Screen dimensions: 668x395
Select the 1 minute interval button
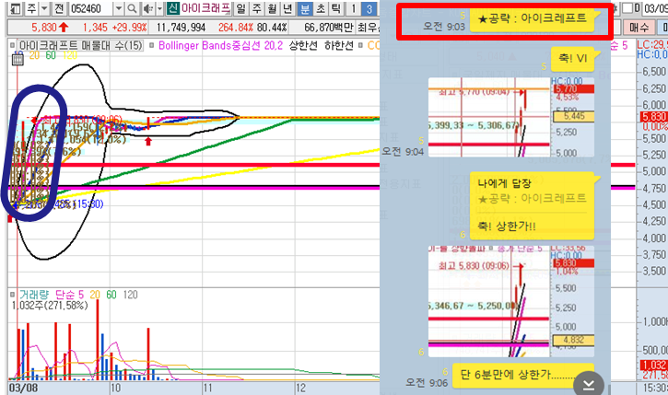(353, 8)
